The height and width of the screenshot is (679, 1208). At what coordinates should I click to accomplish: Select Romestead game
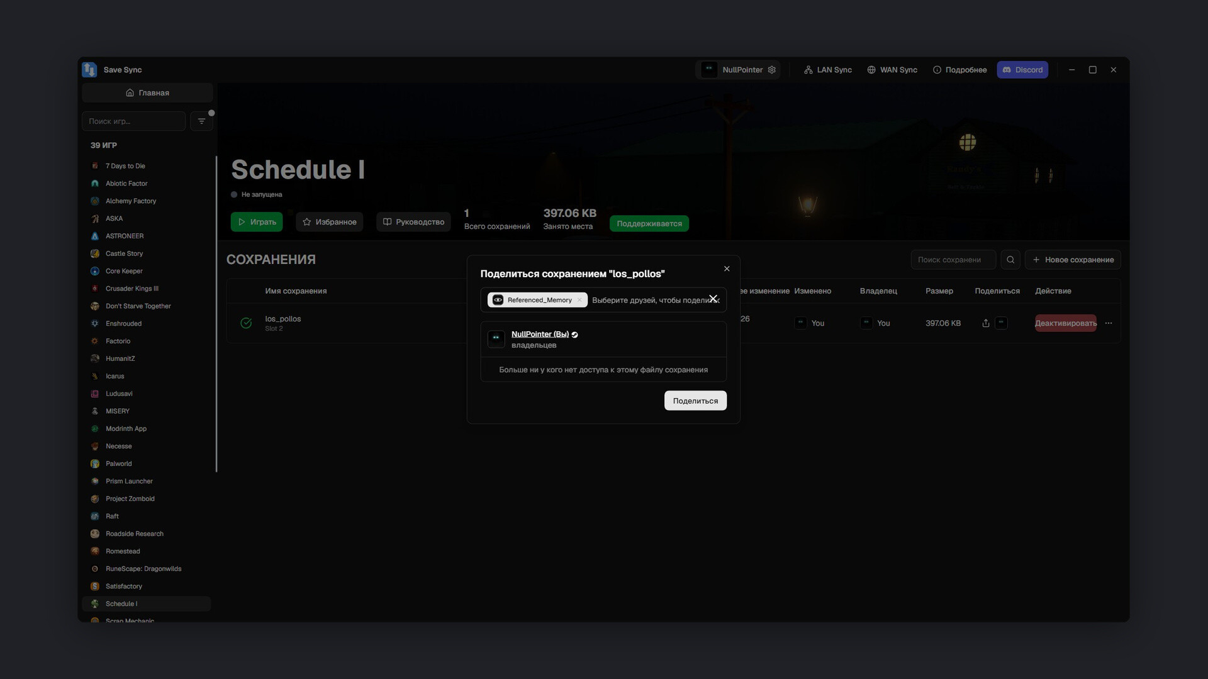(x=146, y=551)
